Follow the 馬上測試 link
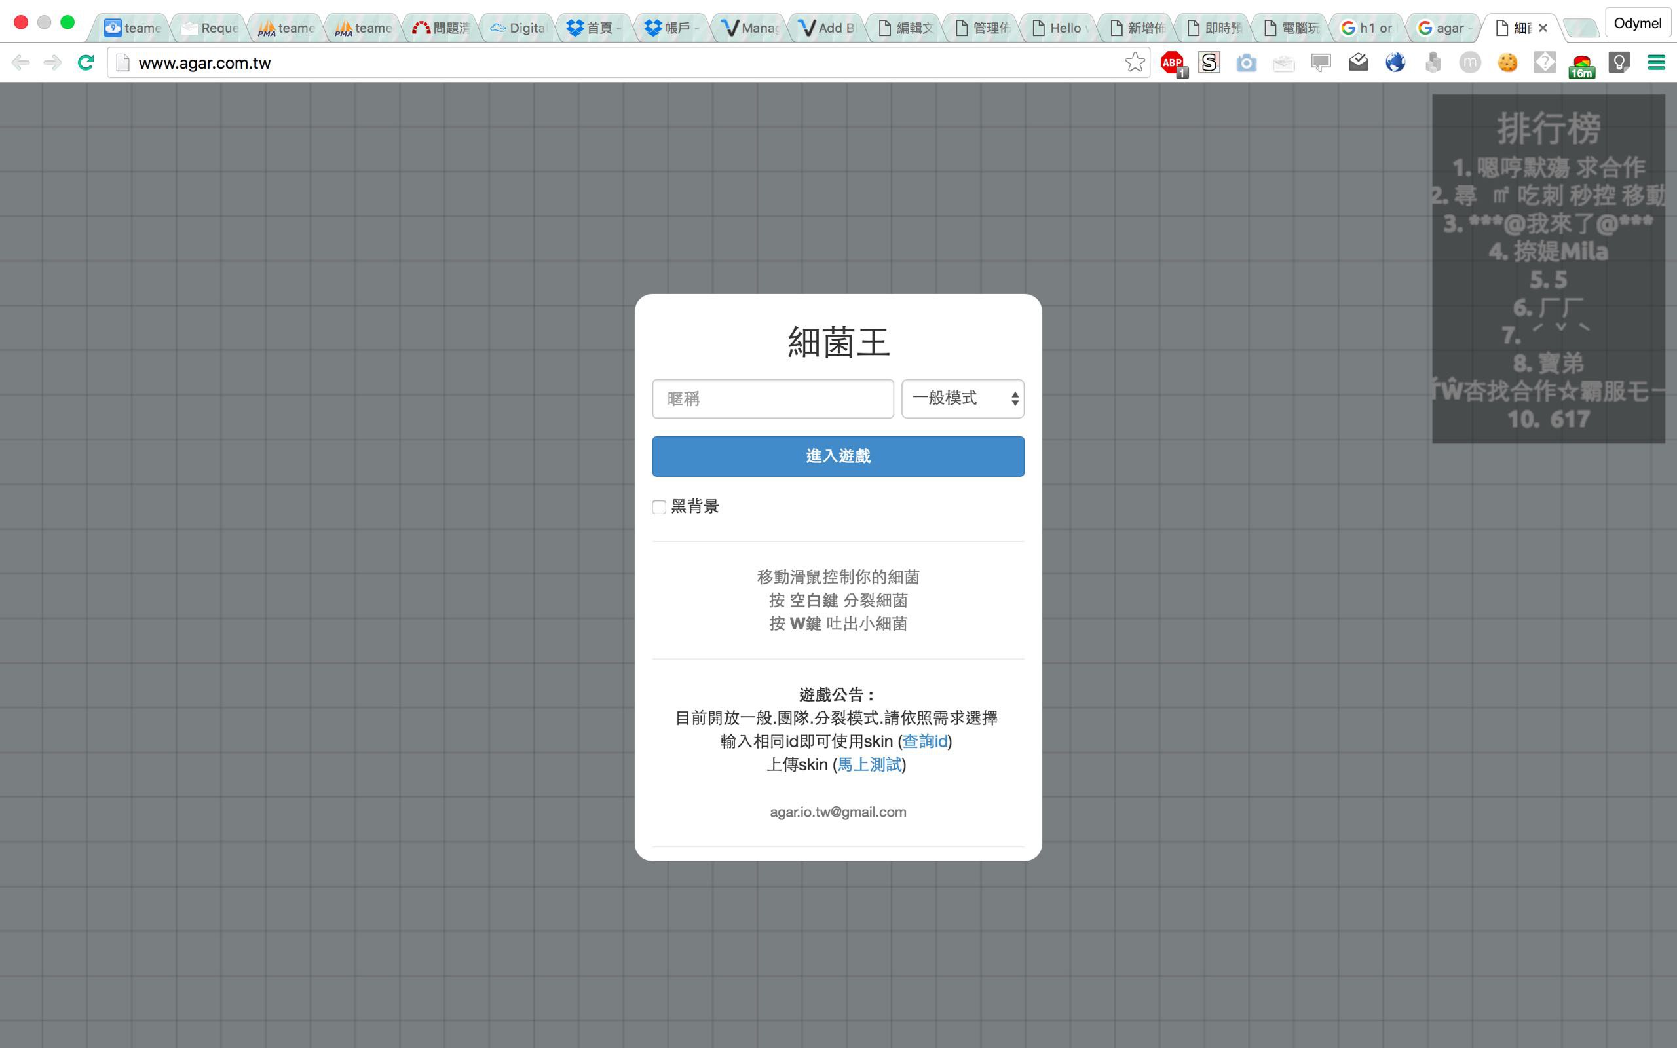Screen dimensions: 1677x1048 870,764
